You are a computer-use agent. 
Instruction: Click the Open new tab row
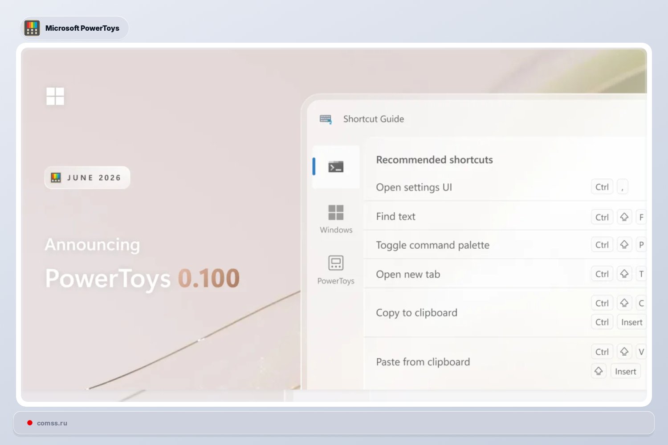click(505, 274)
